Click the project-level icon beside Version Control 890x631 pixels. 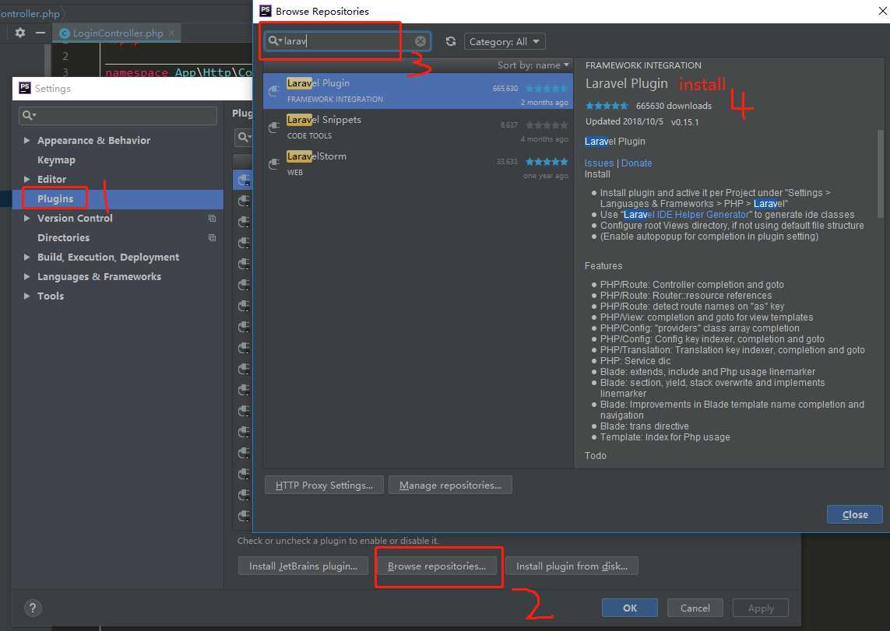pyautogui.click(x=212, y=219)
